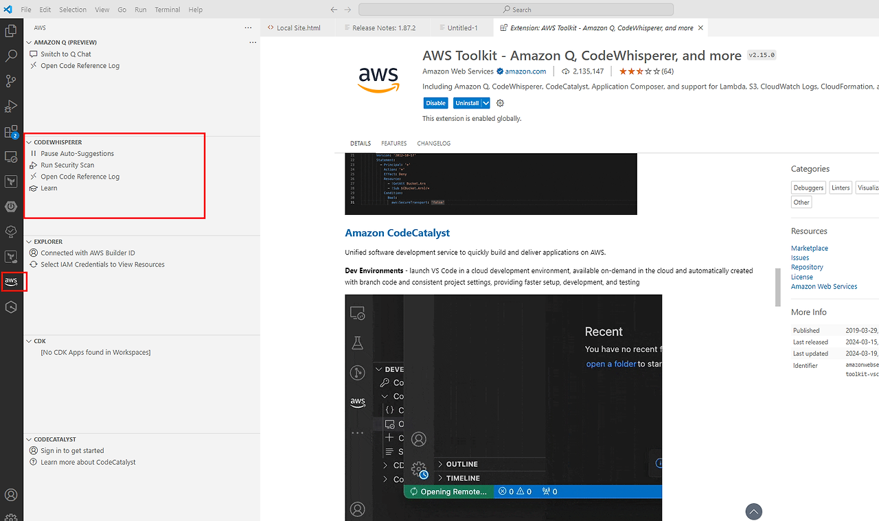879x521 pixels.
Task: Open Amazon Q section more actions ellipsis
Action: [x=253, y=43]
